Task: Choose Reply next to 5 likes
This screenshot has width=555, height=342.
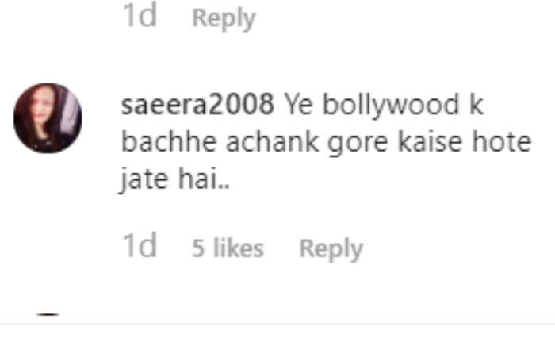Action: [331, 248]
